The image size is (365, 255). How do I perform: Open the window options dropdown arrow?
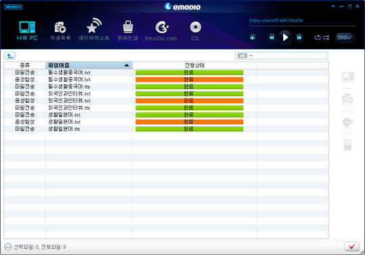tap(333, 7)
